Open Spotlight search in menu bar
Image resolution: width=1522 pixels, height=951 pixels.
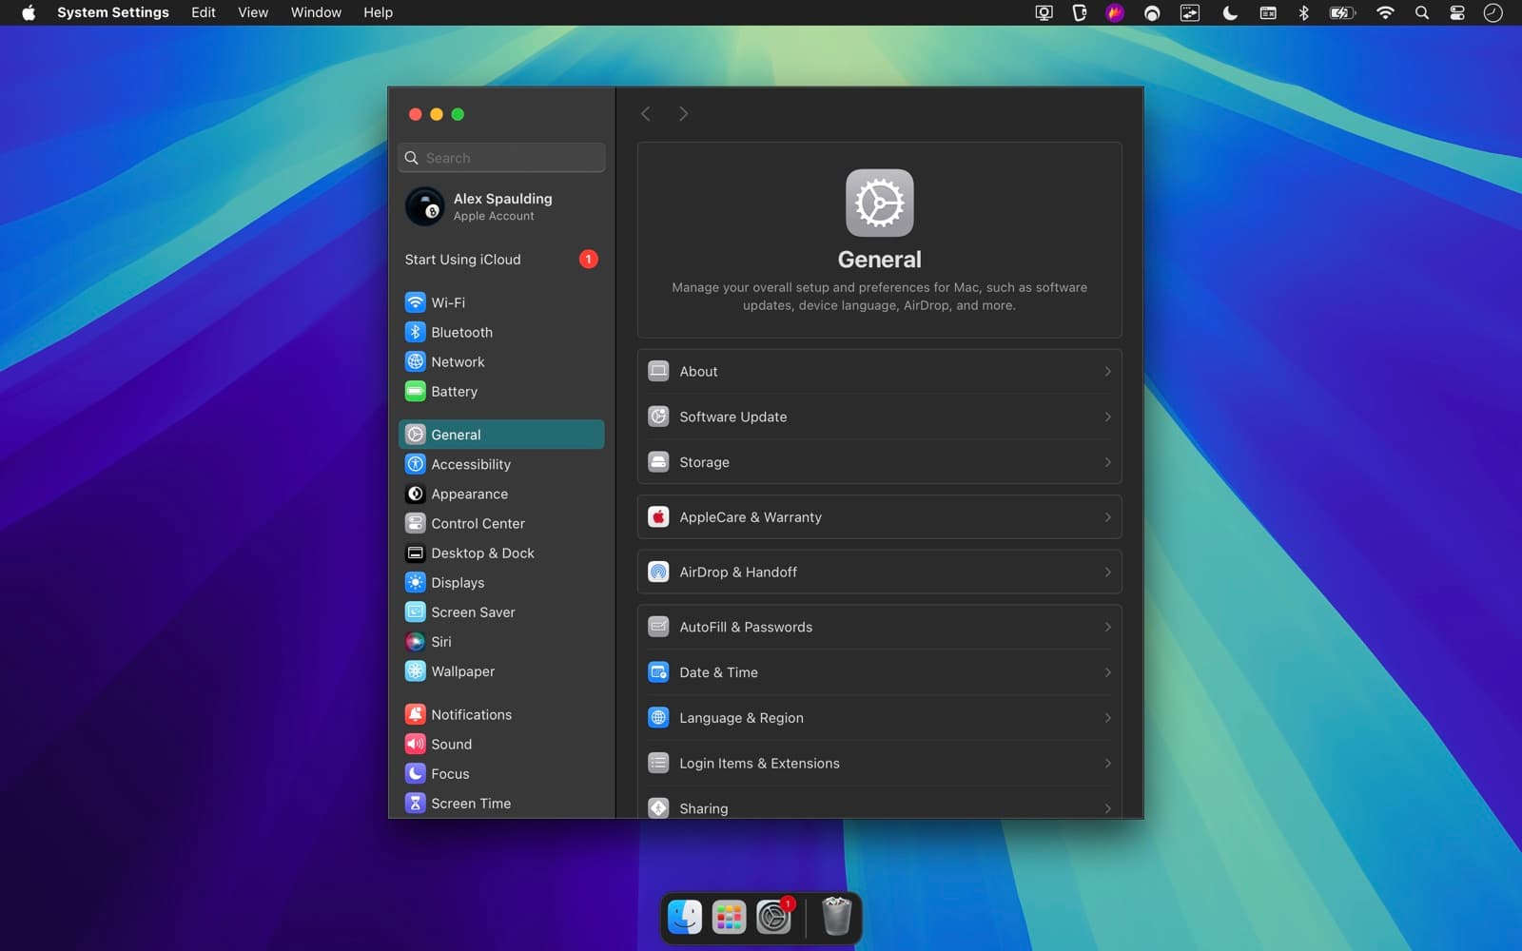tap(1422, 12)
